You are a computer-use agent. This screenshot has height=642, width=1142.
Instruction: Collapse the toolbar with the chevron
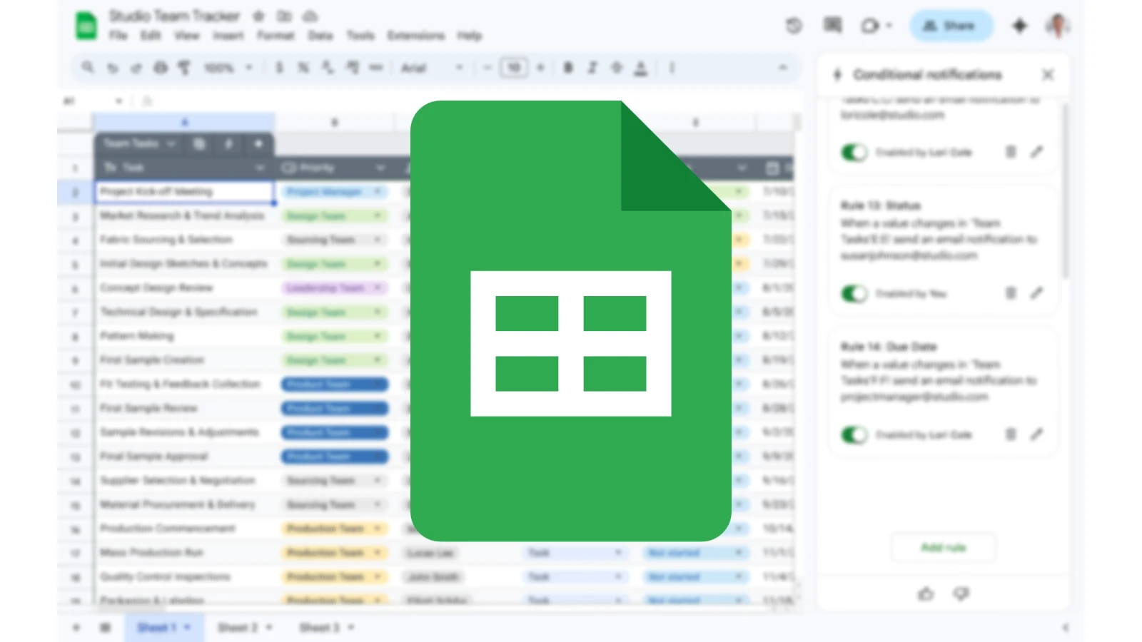point(783,68)
